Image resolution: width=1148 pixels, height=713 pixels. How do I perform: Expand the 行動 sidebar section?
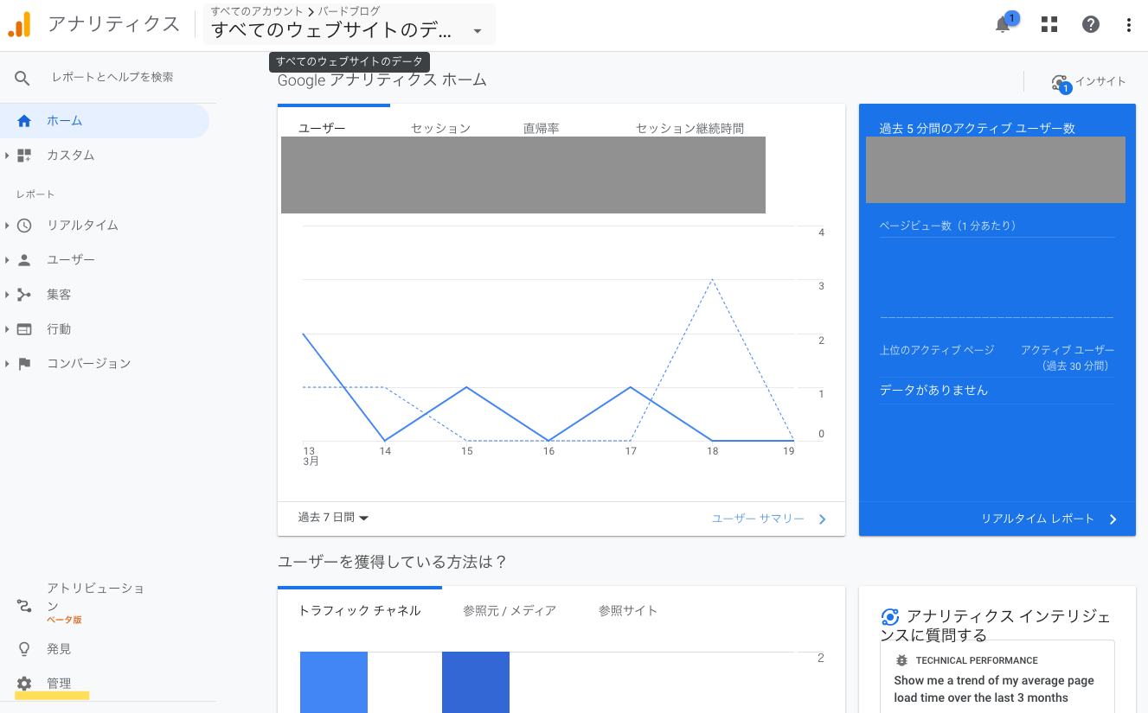point(7,329)
